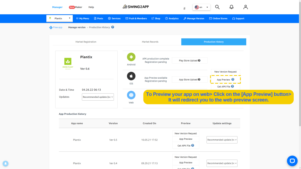This screenshot has width=301, height=169.
Task: Click the help icon beside Ver 0.6 App Preview
Action: click(x=233, y=80)
